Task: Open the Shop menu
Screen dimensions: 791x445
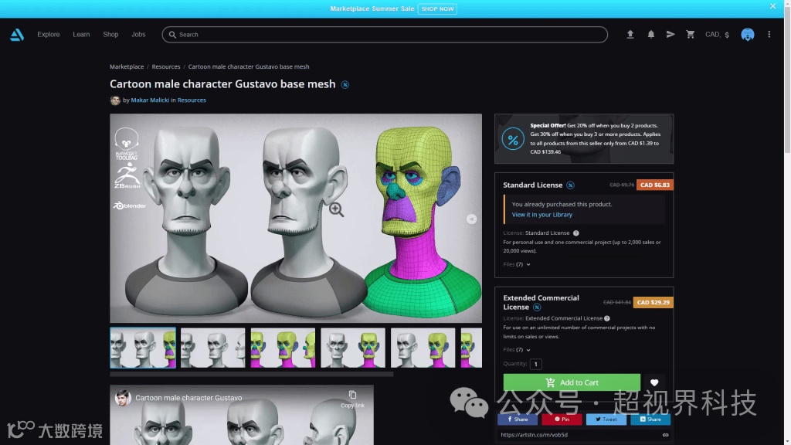Action: 110,34
